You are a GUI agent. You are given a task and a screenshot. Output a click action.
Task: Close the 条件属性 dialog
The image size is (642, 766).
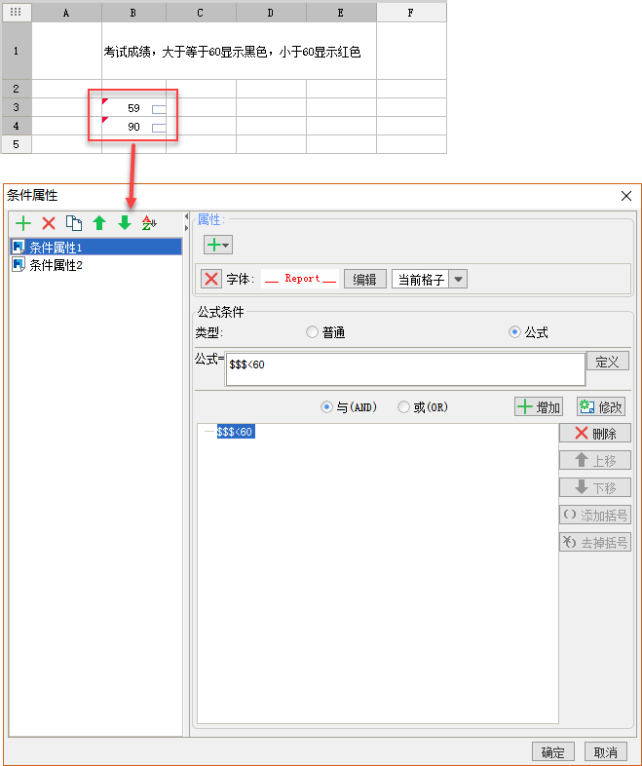click(626, 197)
